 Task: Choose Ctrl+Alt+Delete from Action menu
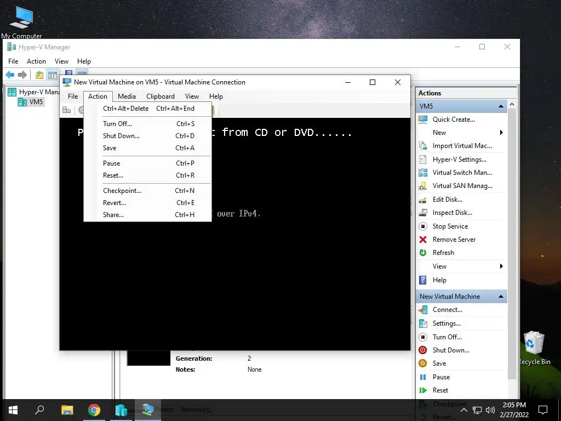point(148,109)
